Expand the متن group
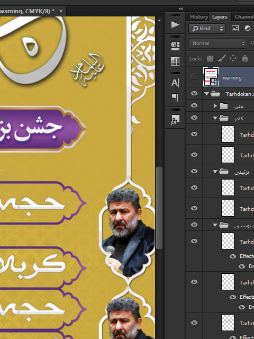 coord(215,106)
